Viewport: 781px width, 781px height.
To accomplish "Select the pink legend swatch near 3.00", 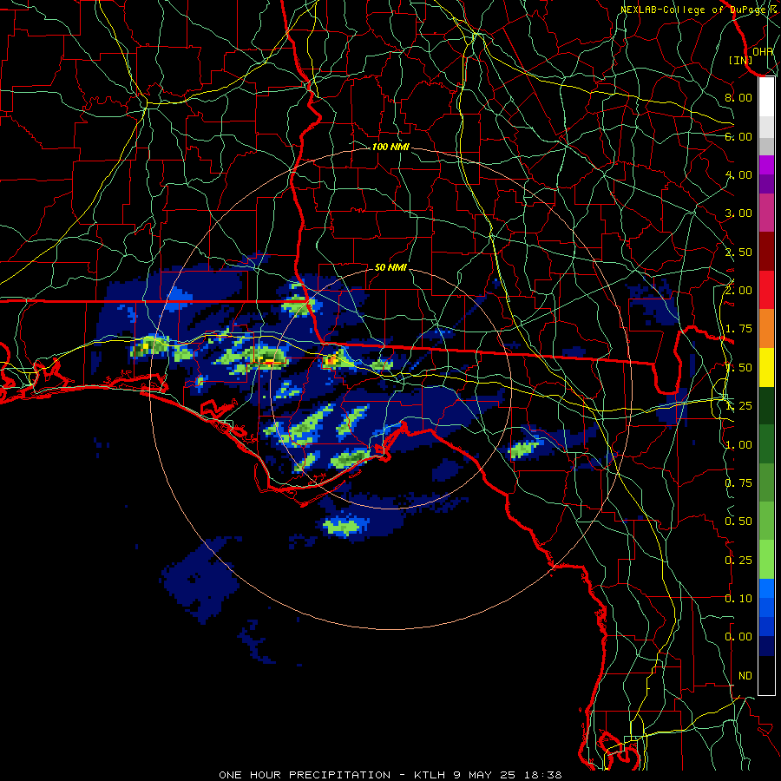I will [x=766, y=213].
